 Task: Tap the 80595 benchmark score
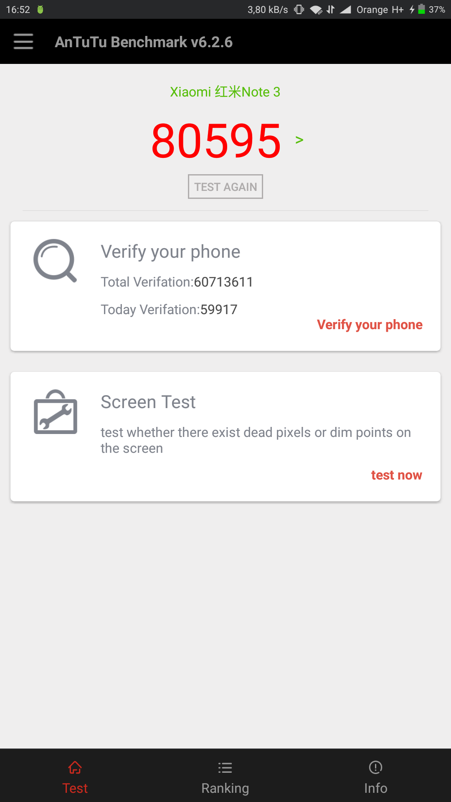216,141
